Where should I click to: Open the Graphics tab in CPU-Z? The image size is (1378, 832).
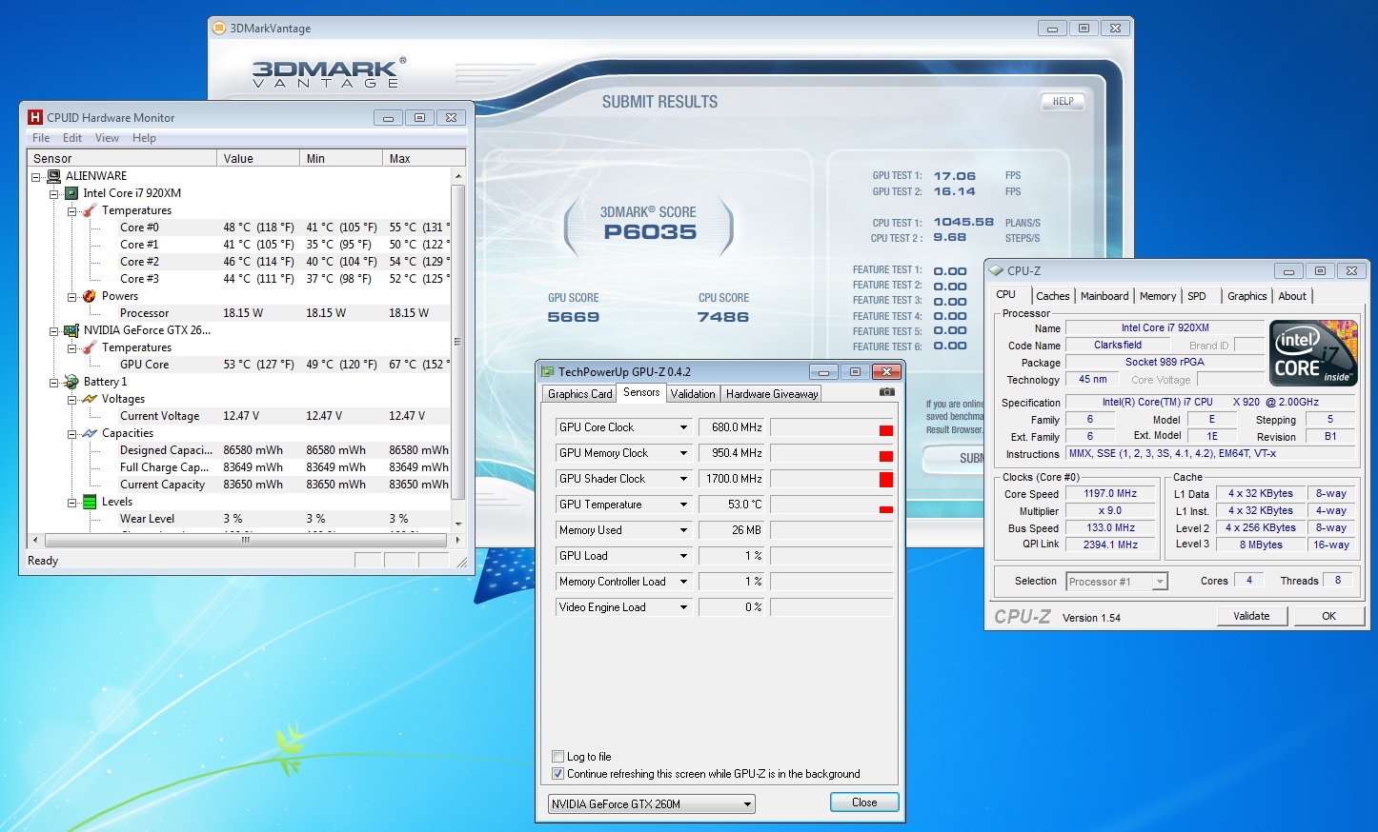click(x=1247, y=296)
